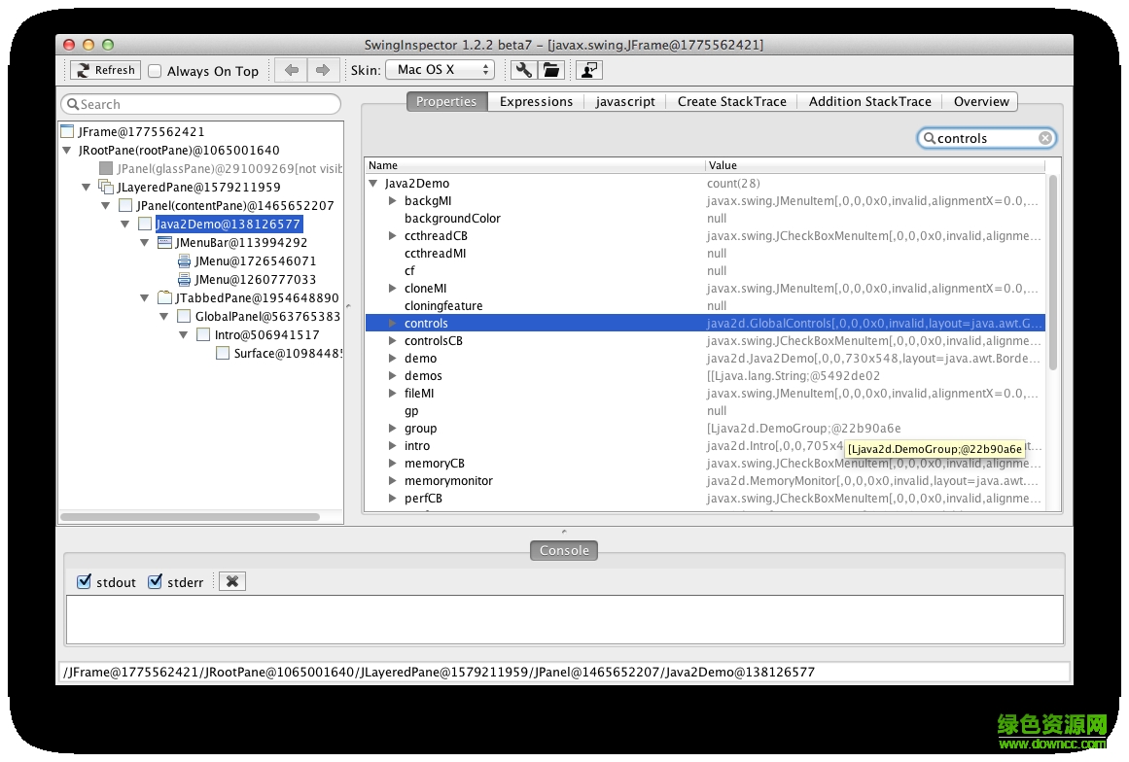Expand the backgMI property row
Viewport: 1129px width, 762px height.
[x=391, y=200]
